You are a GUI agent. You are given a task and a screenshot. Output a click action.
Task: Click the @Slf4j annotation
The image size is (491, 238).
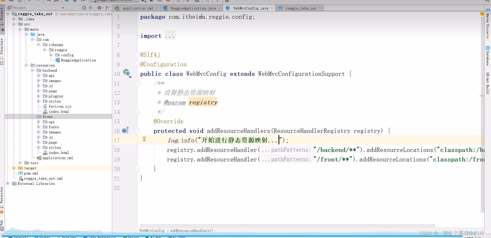coord(150,55)
